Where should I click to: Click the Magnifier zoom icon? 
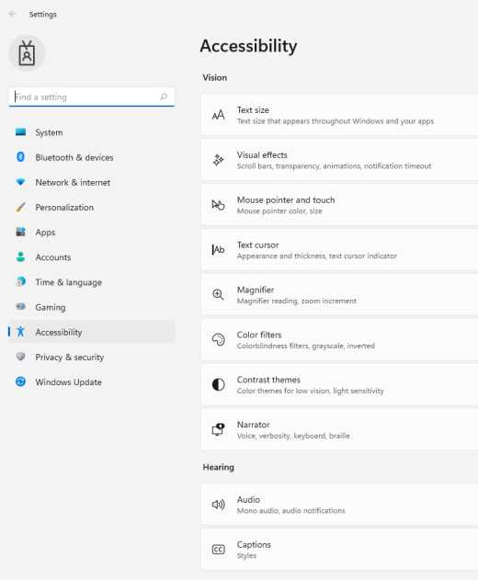218,294
